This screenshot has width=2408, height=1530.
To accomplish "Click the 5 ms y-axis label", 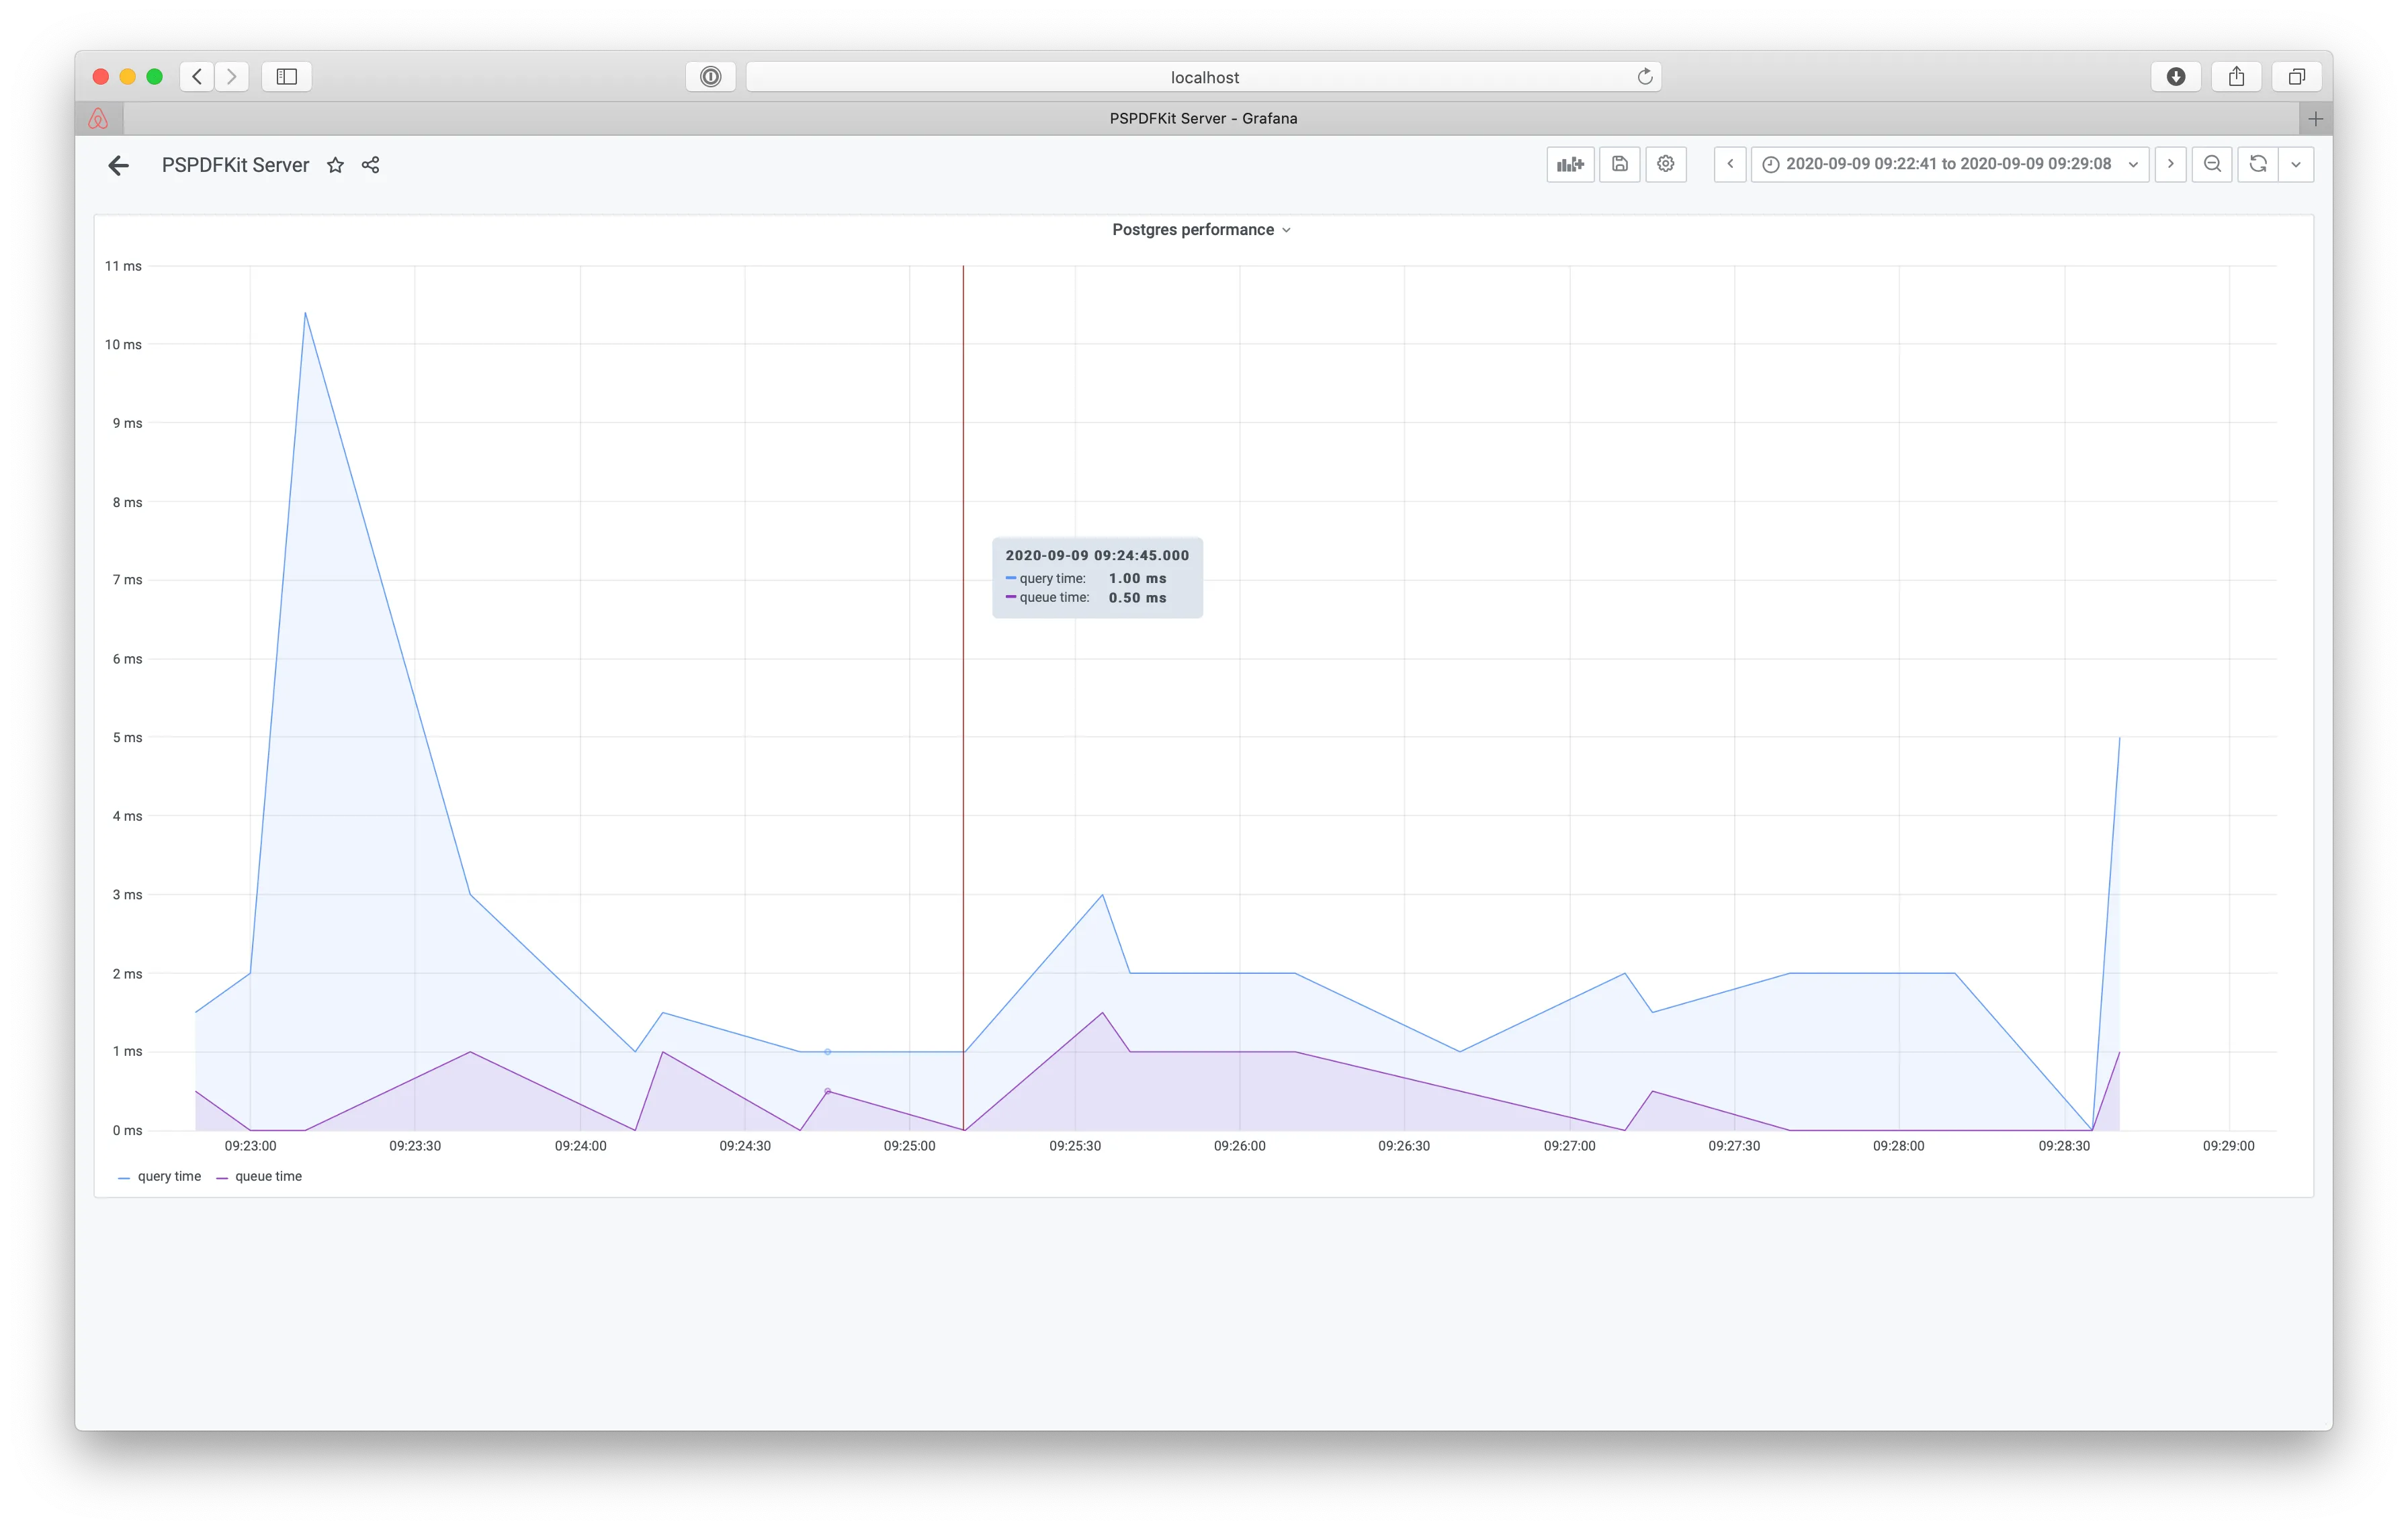I will 127,737.
